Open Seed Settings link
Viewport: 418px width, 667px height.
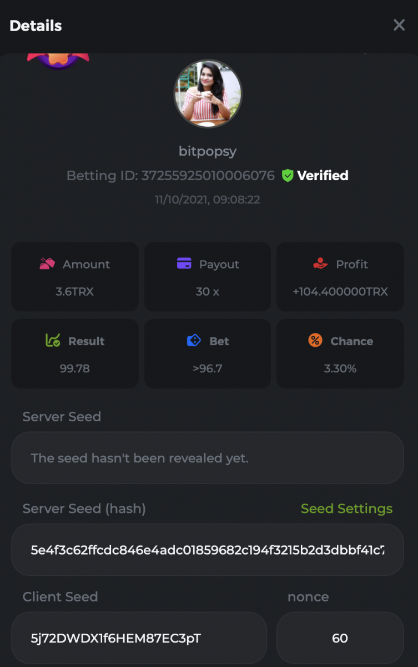click(x=346, y=509)
